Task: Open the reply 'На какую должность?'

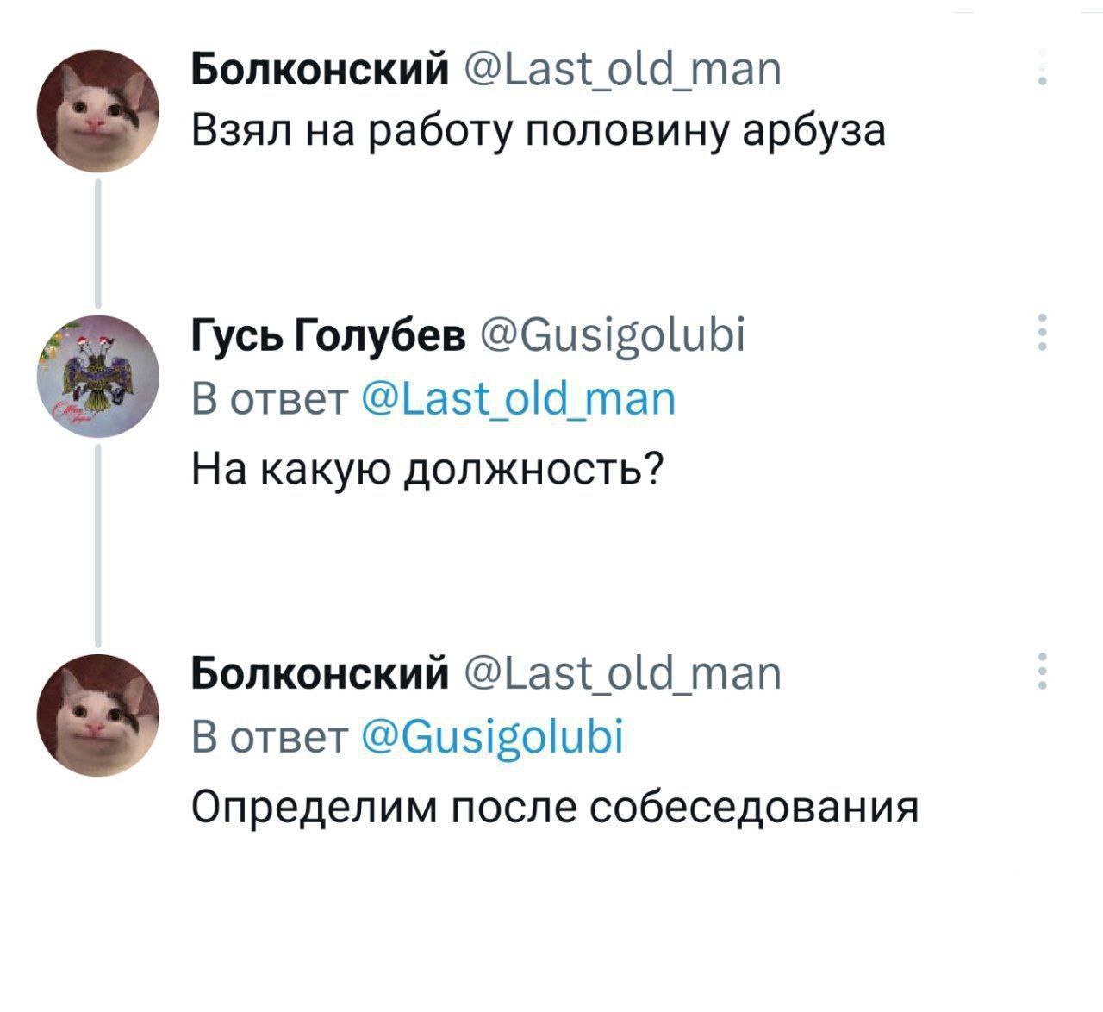Action: click(427, 469)
